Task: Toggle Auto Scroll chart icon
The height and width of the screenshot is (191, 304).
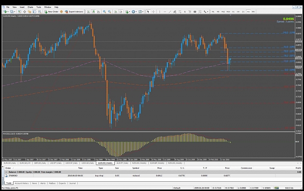Action: coord(116,12)
